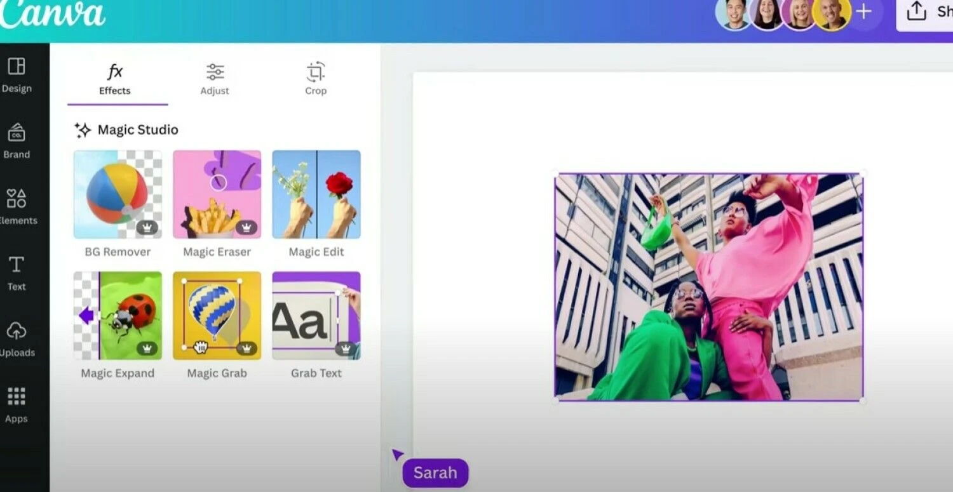Image resolution: width=953 pixels, height=492 pixels.
Task: Choose the Magic Eraser effect
Action: (217, 194)
